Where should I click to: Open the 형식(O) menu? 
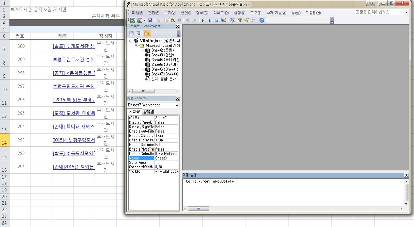click(x=202, y=13)
